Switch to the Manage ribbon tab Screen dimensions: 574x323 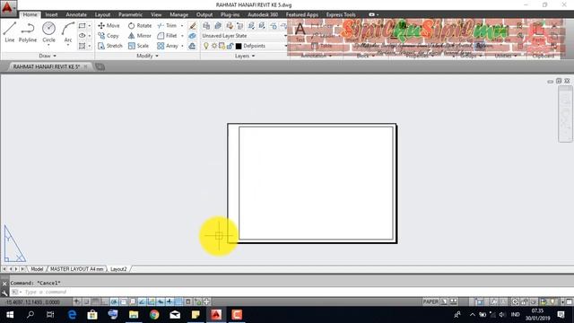(x=178, y=14)
